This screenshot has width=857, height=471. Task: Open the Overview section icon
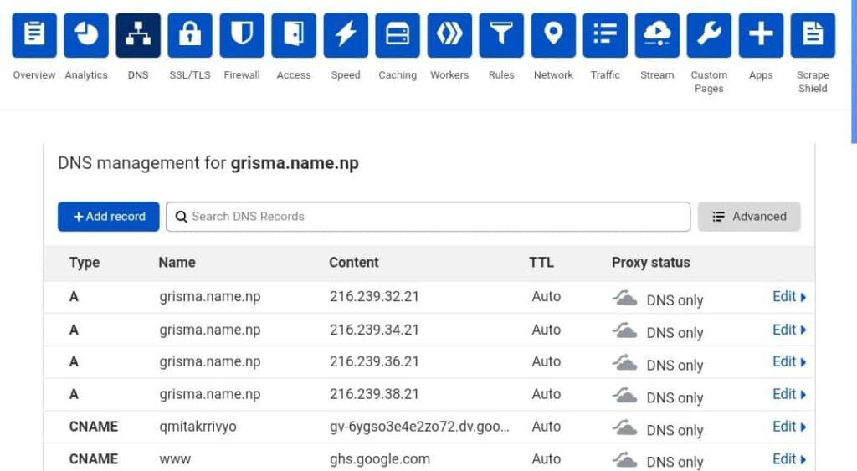coord(33,35)
